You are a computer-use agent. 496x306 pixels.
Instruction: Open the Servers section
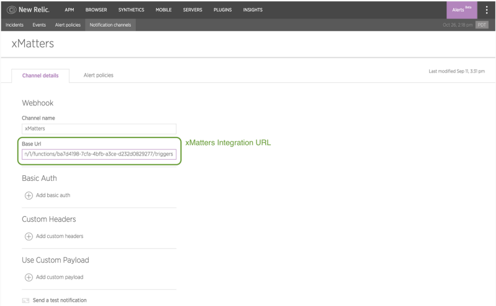(x=192, y=9)
